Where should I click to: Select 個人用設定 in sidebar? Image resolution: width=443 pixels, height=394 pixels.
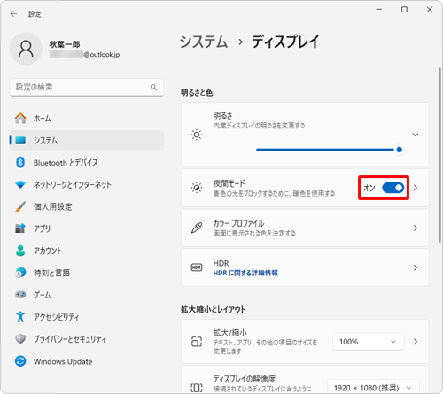87,206
